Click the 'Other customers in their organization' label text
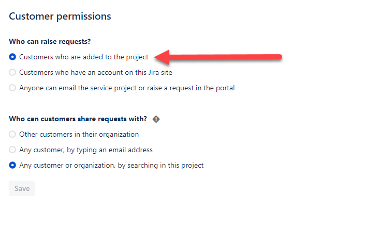This screenshot has width=380, height=227. (x=79, y=134)
